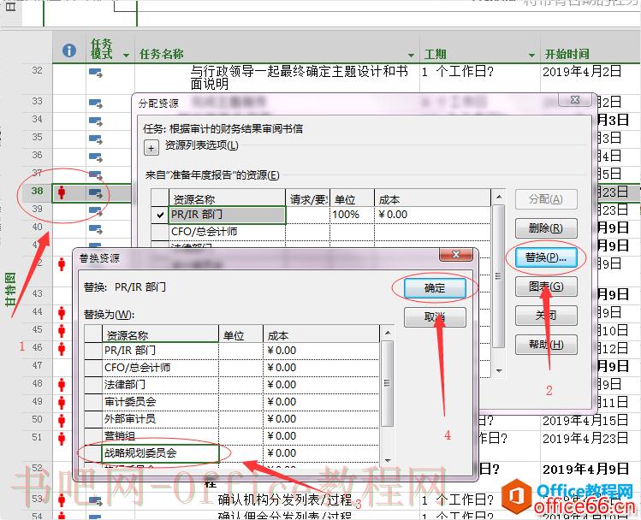
Task: Click the task mode icon in row 36
Action: (x=96, y=157)
